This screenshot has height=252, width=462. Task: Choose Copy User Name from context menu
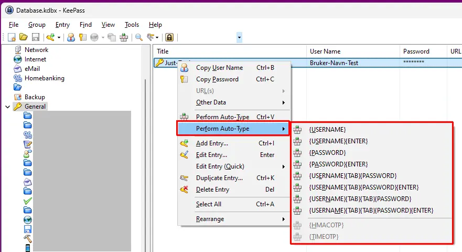[x=234, y=68]
